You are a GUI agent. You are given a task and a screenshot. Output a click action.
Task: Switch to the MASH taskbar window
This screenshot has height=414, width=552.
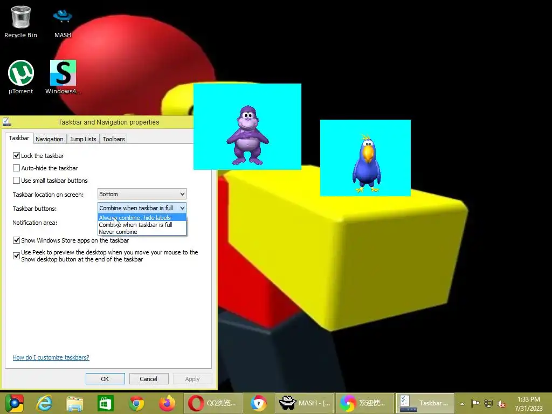tap(305, 403)
